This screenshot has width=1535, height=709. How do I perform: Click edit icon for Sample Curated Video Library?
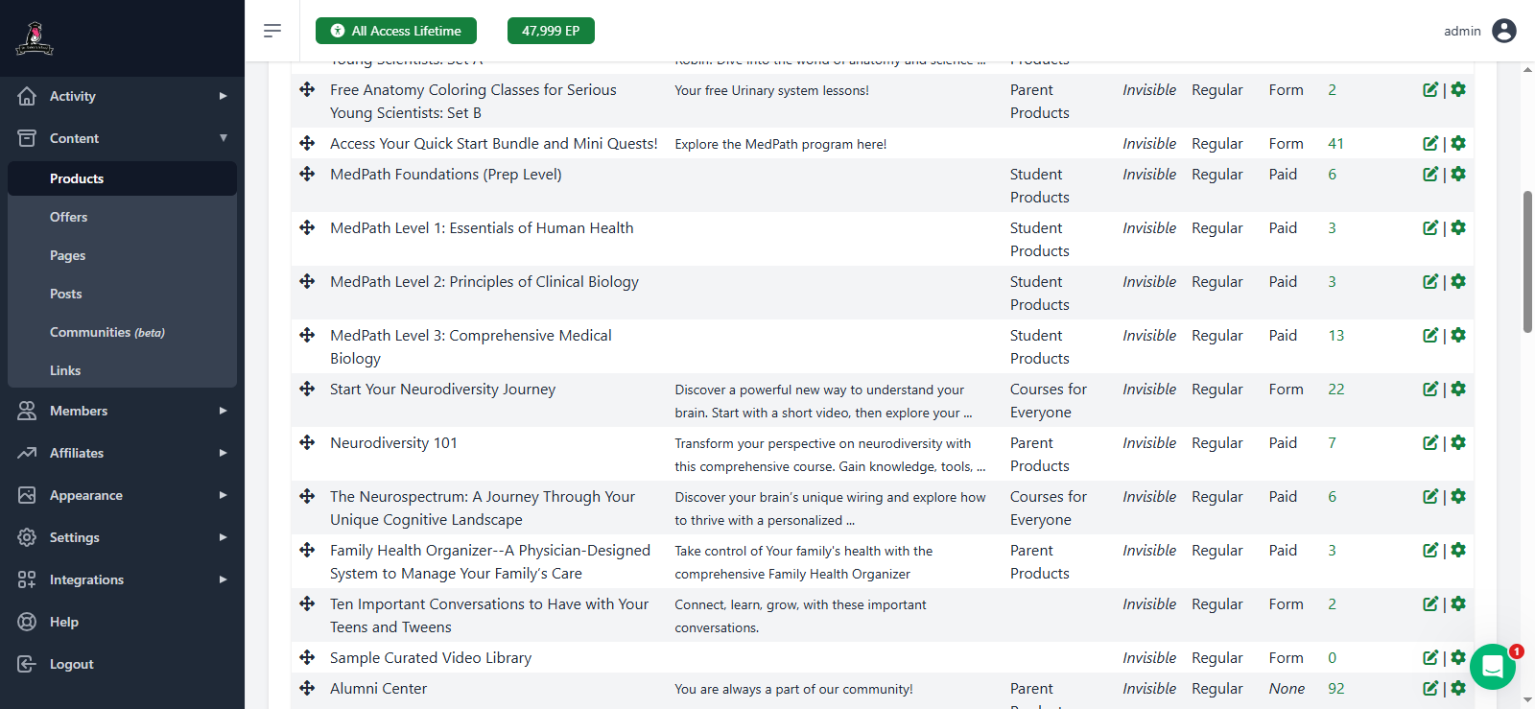pyautogui.click(x=1430, y=657)
